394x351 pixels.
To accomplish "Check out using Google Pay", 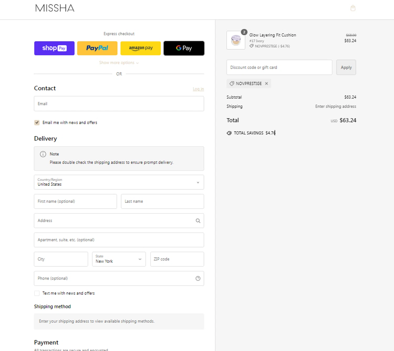I will coord(184,48).
